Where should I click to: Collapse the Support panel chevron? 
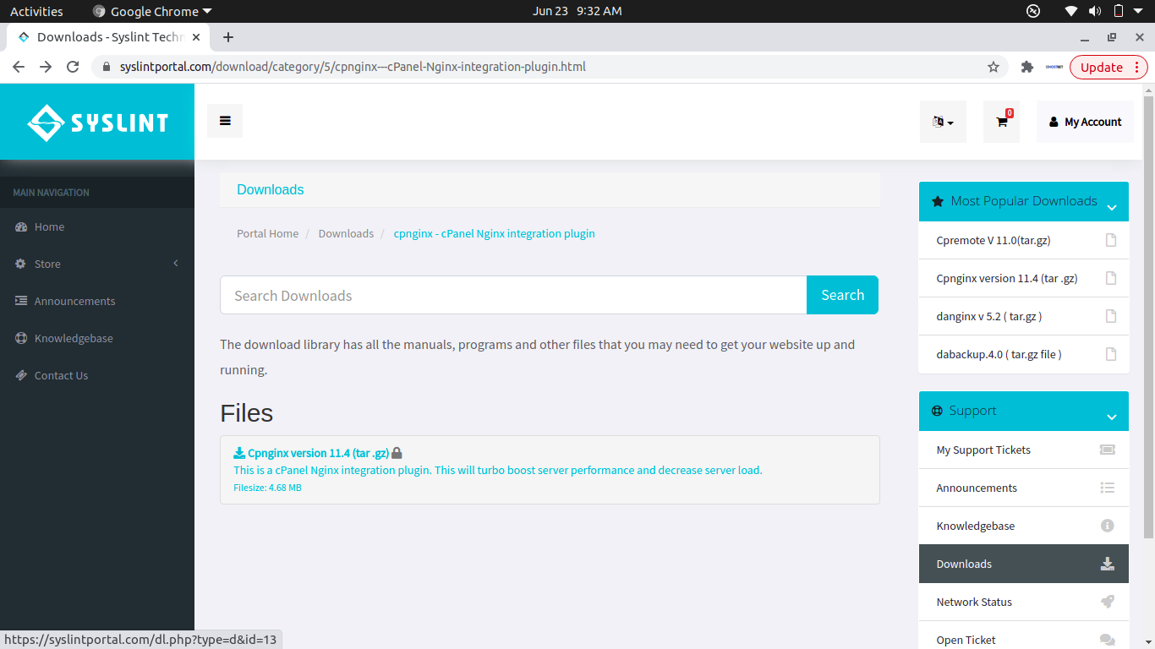tap(1112, 417)
